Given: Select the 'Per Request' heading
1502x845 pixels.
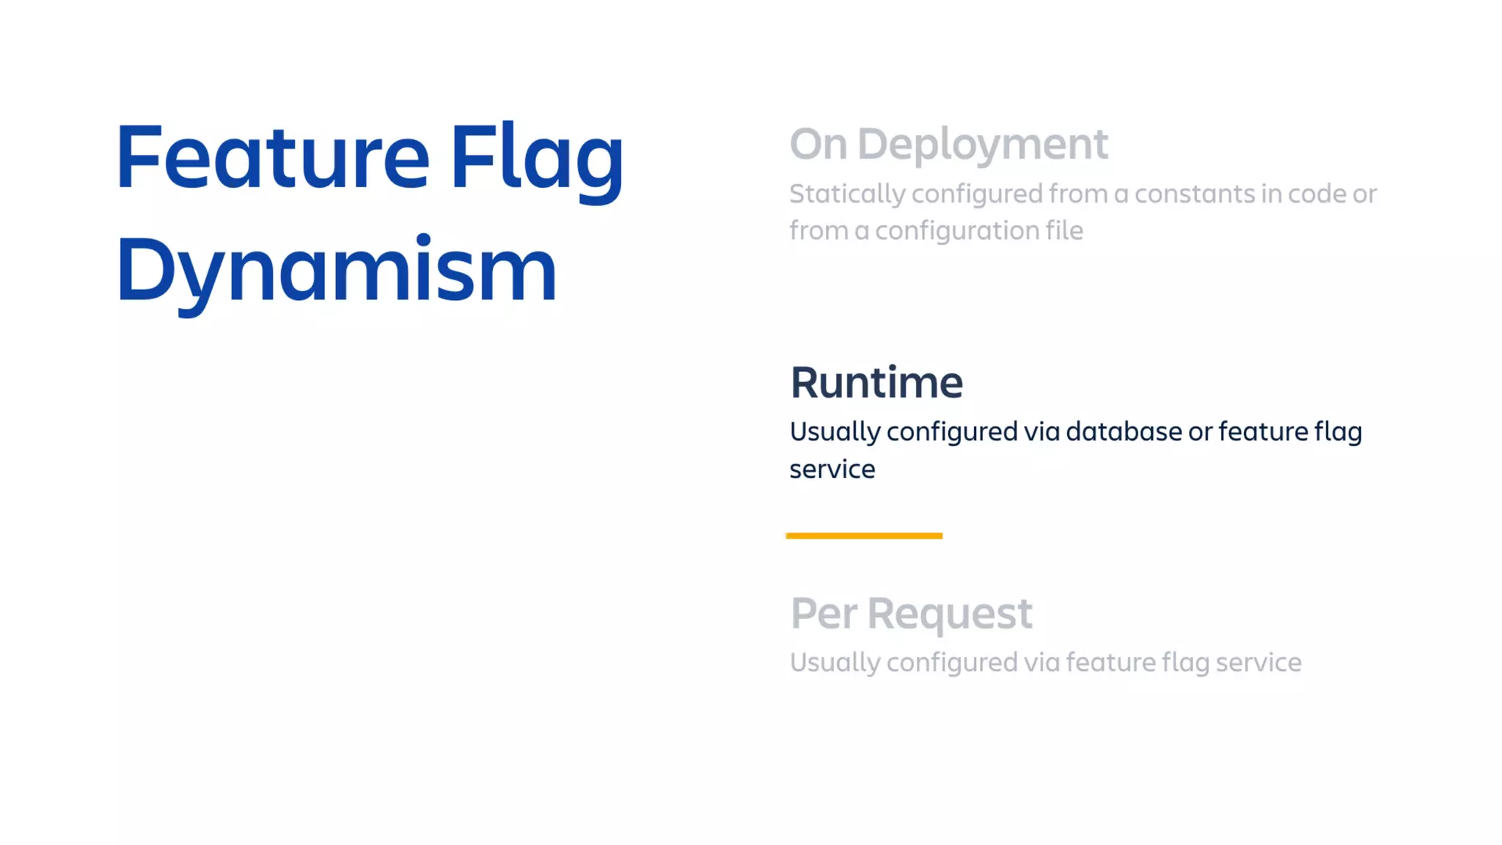Looking at the screenshot, I should pyautogui.click(x=912, y=613).
